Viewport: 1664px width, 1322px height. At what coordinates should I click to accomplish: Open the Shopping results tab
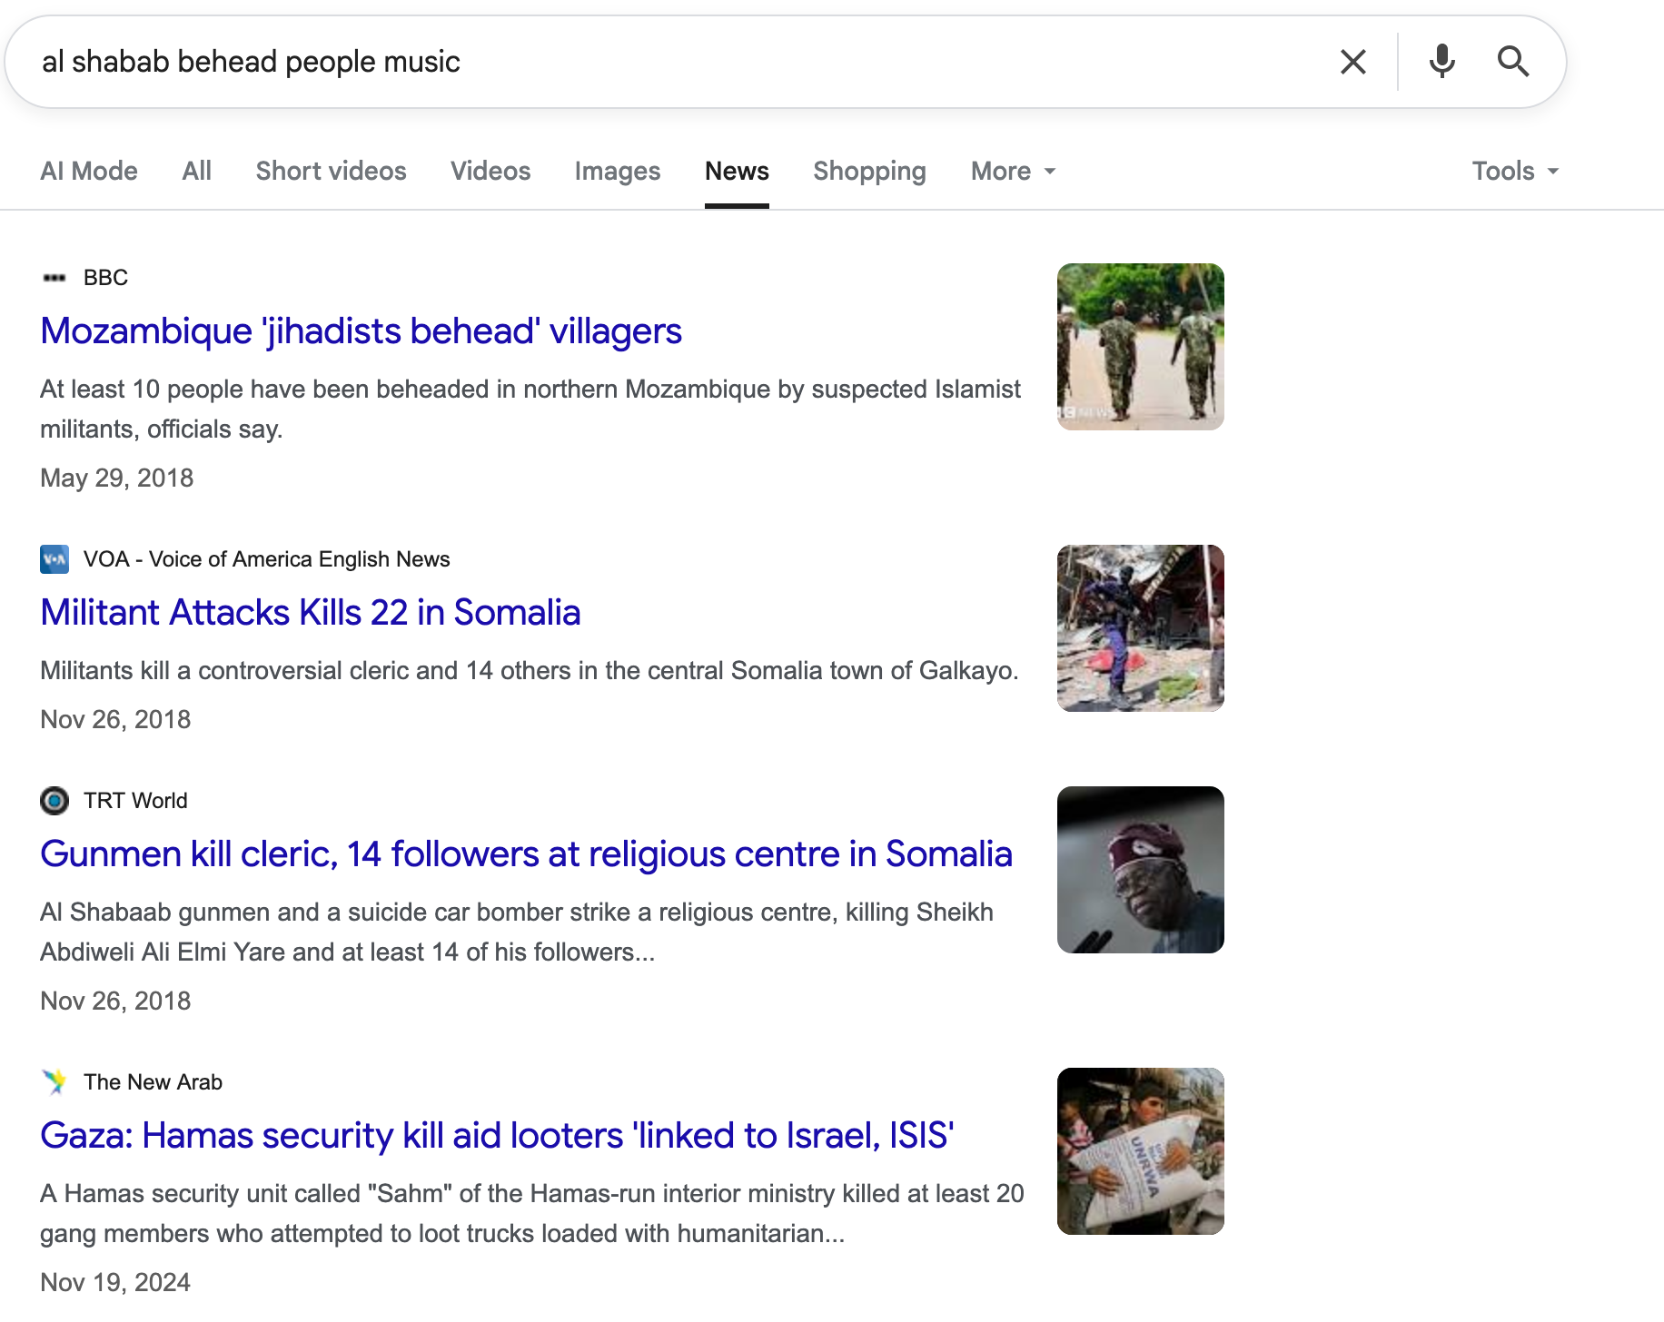[x=869, y=172]
